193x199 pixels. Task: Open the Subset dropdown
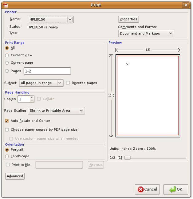tap(41, 83)
